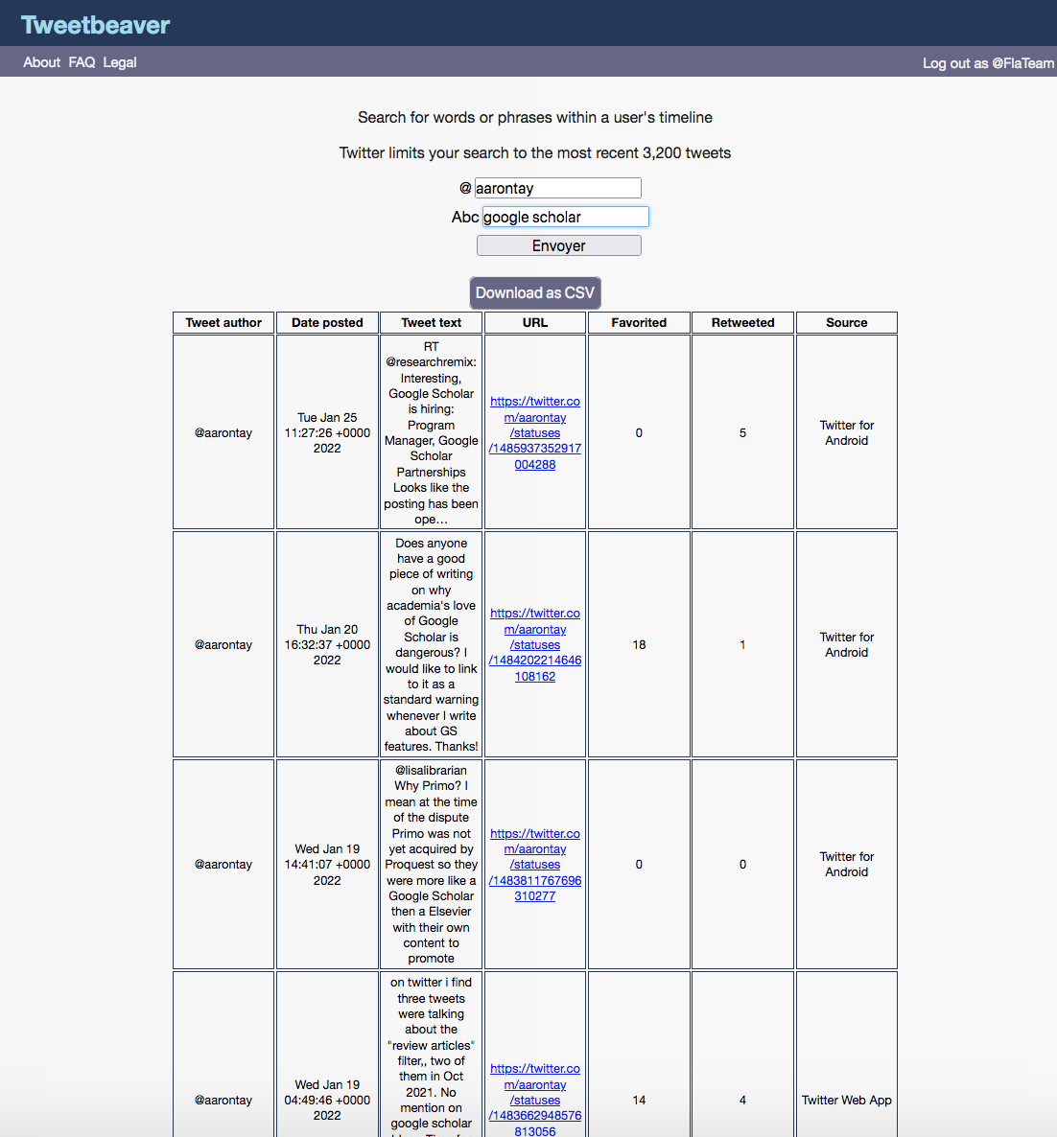Download results as CSV
The image size is (1057, 1137).
tap(535, 293)
